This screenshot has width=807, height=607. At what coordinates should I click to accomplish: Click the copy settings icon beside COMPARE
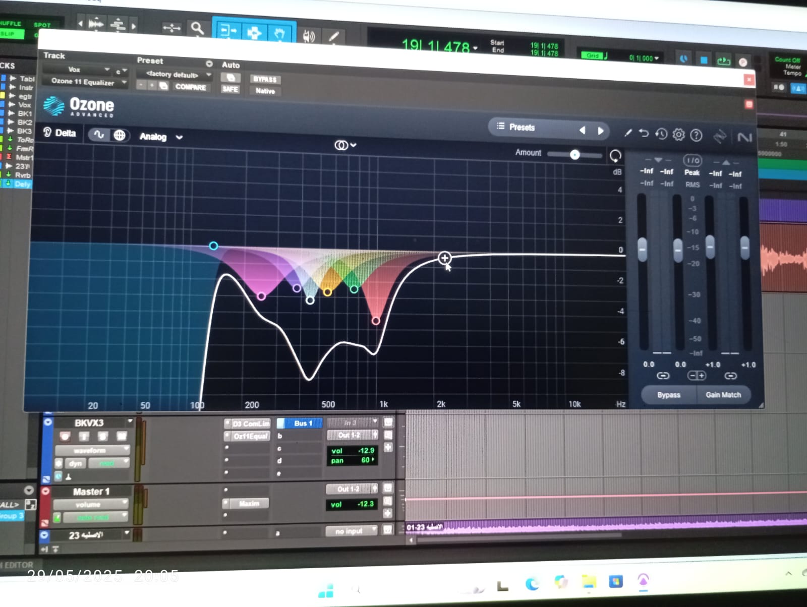pyautogui.click(x=163, y=86)
